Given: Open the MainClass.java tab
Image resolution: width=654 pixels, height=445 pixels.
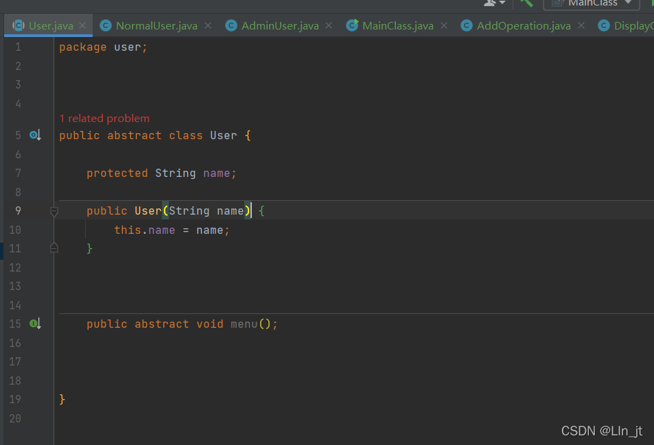Looking at the screenshot, I should click(x=397, y=26).
